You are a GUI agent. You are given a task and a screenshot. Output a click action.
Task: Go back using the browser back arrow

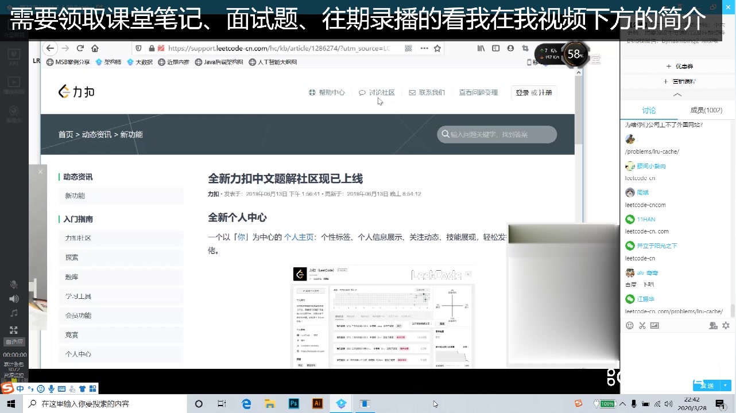50,48
